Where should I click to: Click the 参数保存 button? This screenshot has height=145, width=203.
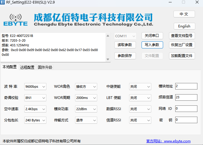point(125,56)
